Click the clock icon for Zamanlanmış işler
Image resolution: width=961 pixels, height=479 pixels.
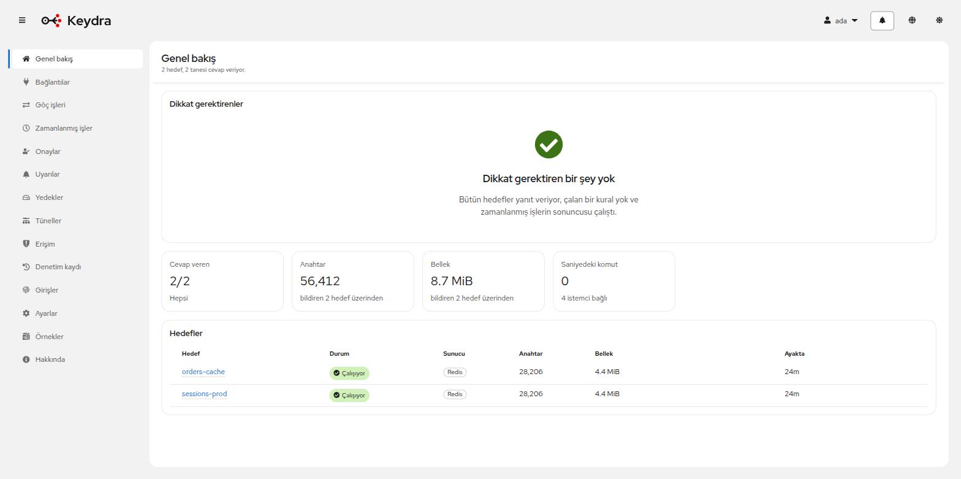tap(26, 128)
